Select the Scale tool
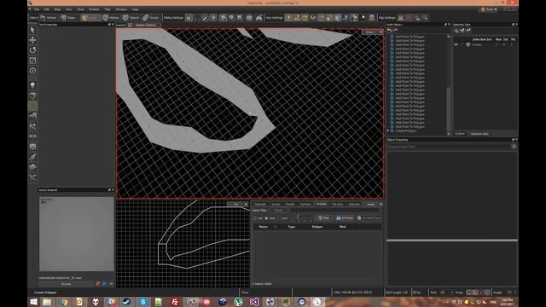 tap(32, 61)
